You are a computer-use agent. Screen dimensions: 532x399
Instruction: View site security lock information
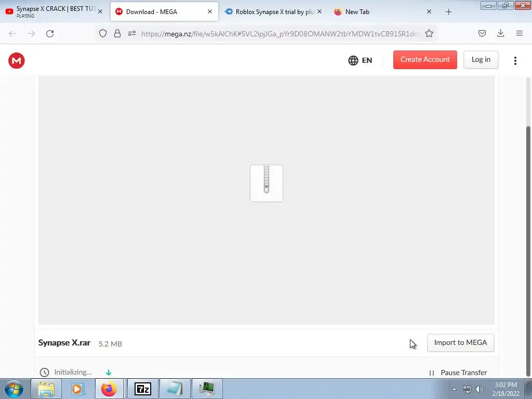pyautogui.click(x=117, y=33)
